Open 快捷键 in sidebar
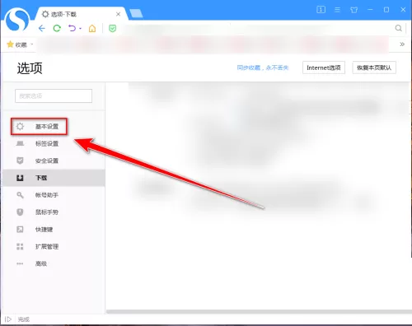 54,229
